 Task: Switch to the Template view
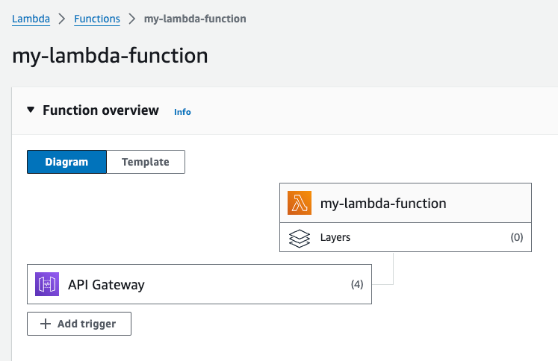tap(146, 162)
